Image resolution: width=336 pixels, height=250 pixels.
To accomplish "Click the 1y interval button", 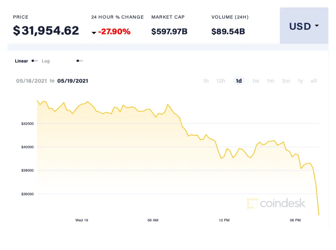I will (x=300, y=81).
